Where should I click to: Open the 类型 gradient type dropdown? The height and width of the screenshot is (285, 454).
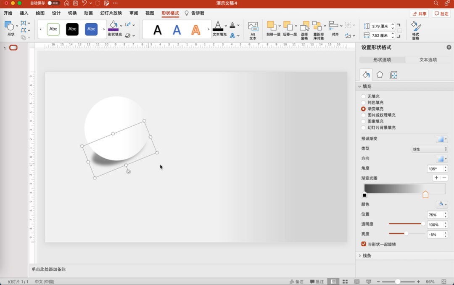coord(429,149)
